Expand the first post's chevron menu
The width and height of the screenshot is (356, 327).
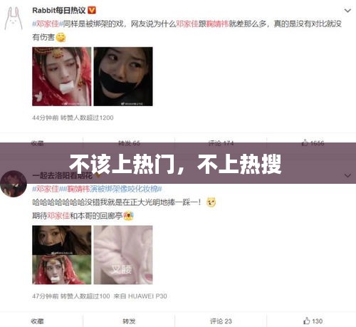click(x=347, y=11)
